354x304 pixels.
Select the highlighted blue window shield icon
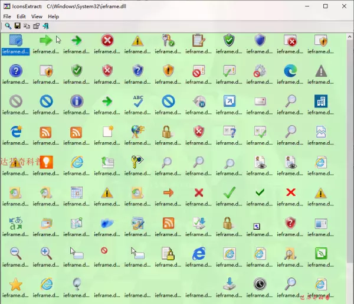15,40
